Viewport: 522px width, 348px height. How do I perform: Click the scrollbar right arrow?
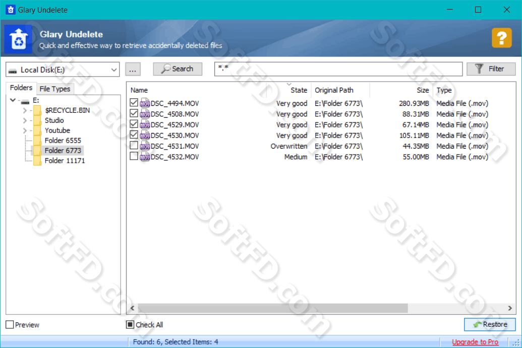click(510, 308)
